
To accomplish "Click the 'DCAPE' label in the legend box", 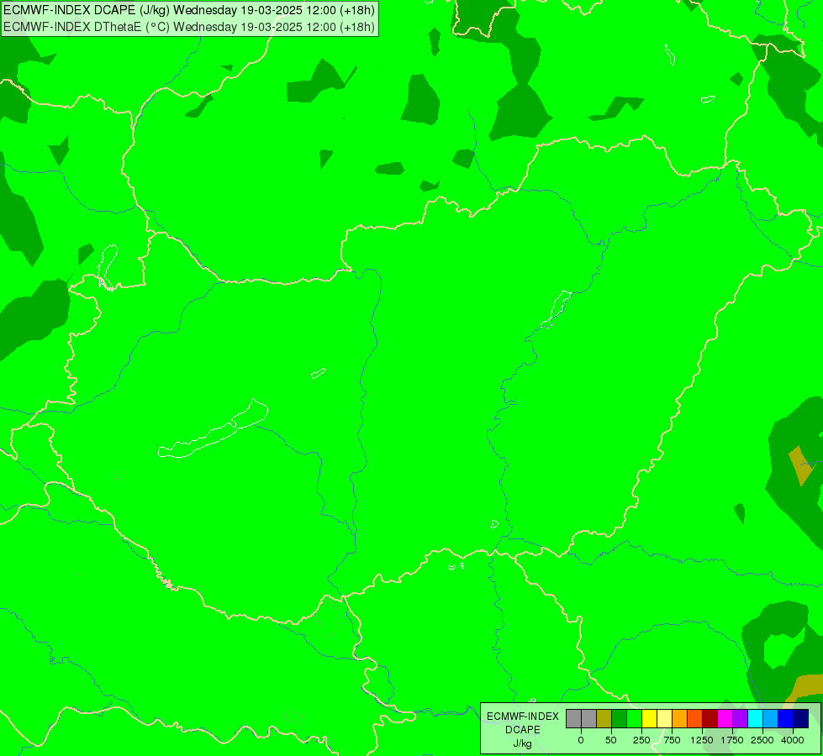I will tap(523, 730).
